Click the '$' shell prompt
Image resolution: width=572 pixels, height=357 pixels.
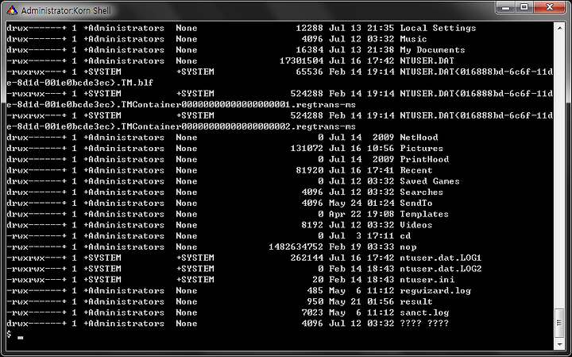point(9,334)
